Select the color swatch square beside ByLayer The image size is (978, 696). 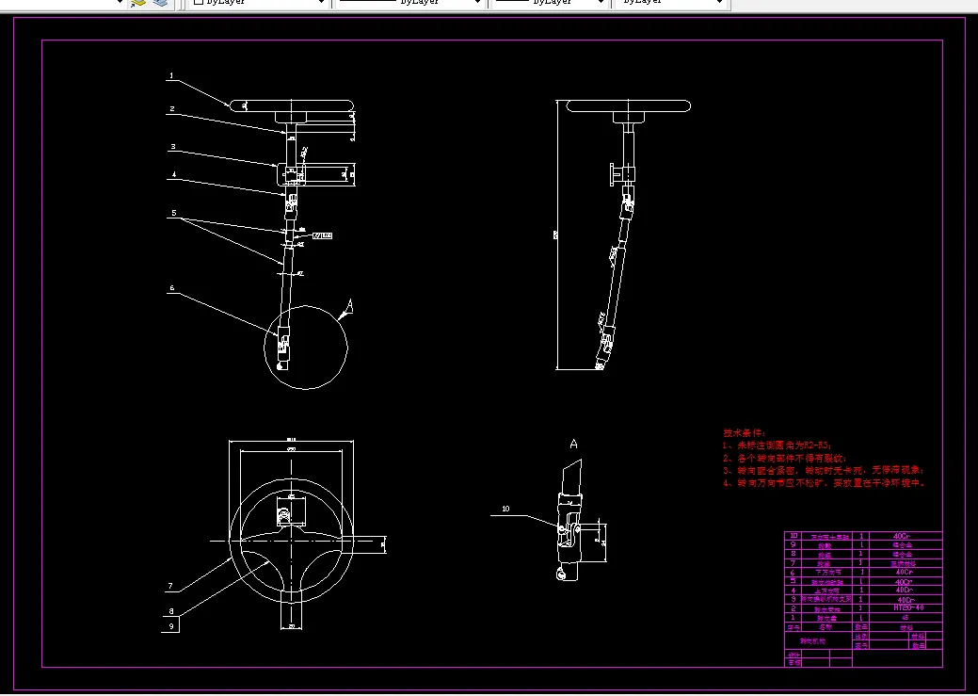coord(199,2)
